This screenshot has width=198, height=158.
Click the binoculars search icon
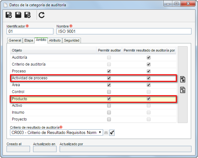[x=106, y=133]
